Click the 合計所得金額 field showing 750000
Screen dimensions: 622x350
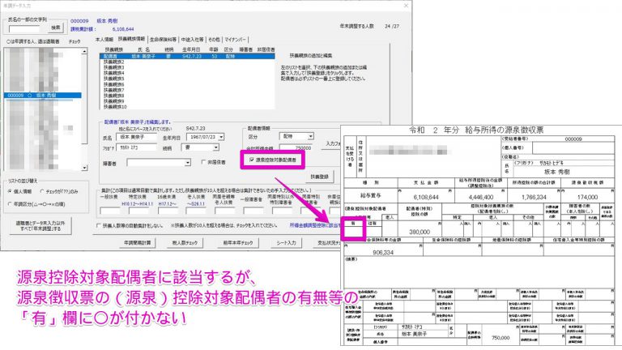[x=296, y=147]
